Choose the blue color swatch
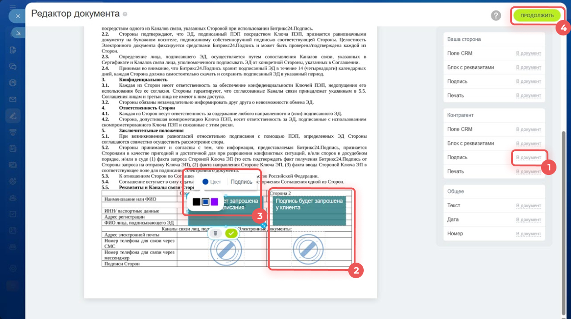 (205, 201)
